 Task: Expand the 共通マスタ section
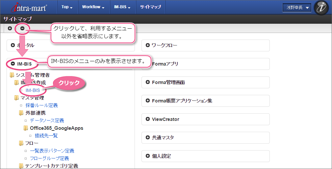(x=148, y=137)
